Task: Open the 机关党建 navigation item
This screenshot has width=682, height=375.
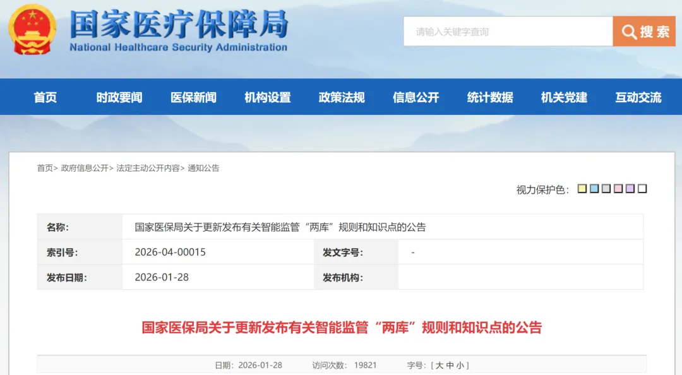Action: click(564, 97)
